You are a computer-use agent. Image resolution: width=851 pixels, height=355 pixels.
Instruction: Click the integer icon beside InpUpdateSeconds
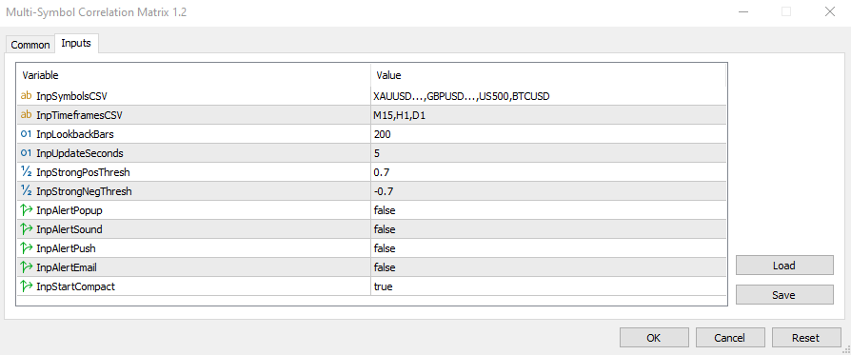click(x=26, y=153)
